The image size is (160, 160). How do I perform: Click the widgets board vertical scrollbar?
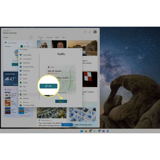(98, 57)
